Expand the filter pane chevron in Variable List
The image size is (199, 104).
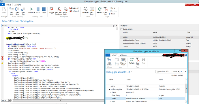coord(186,71)
